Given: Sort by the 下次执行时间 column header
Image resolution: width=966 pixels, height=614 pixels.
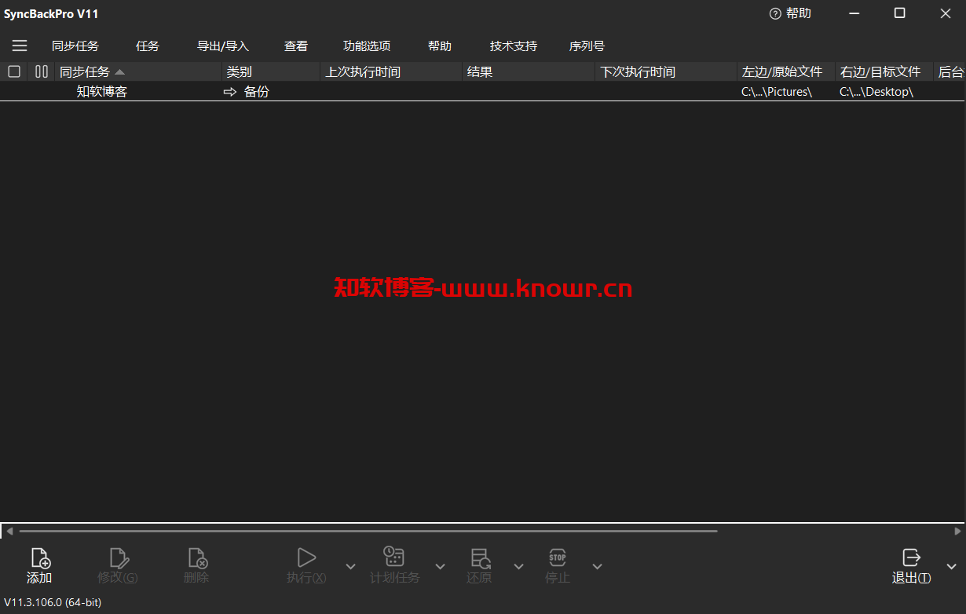Looking at the screenshot, I should [667, 71].
